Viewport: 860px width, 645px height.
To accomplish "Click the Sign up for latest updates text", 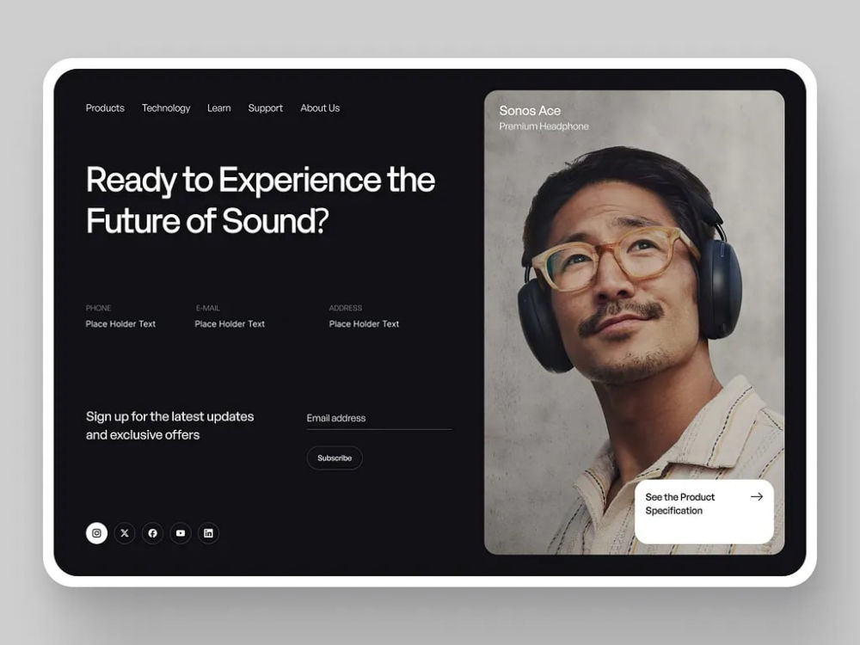I will pyautogui.click(x=170, y=426).
